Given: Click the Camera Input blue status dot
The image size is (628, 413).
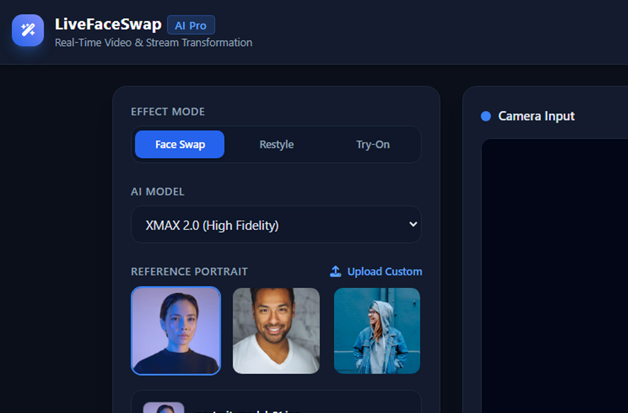Looking at the screenshot, I should pyautogui.click(x=486, y=116).
